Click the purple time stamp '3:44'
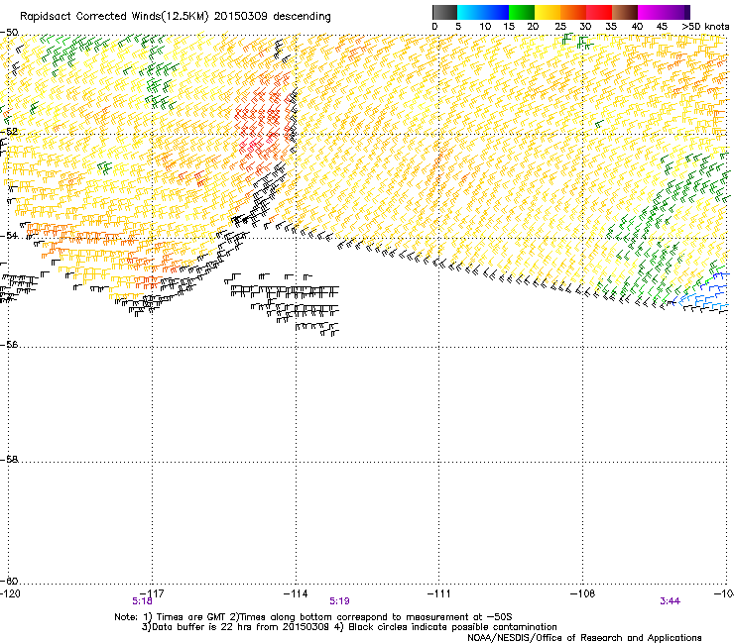Viewport: 734px width, 644px height. click(670, 601)
